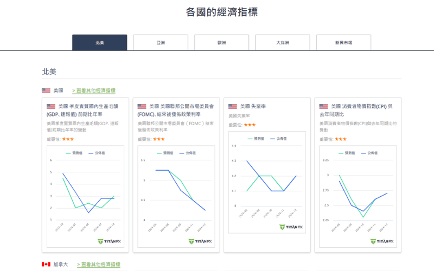The image size is (434, 271).
Task: Click the 失業率 unemployment chart thumbnail
Action: tap(267, 182)
